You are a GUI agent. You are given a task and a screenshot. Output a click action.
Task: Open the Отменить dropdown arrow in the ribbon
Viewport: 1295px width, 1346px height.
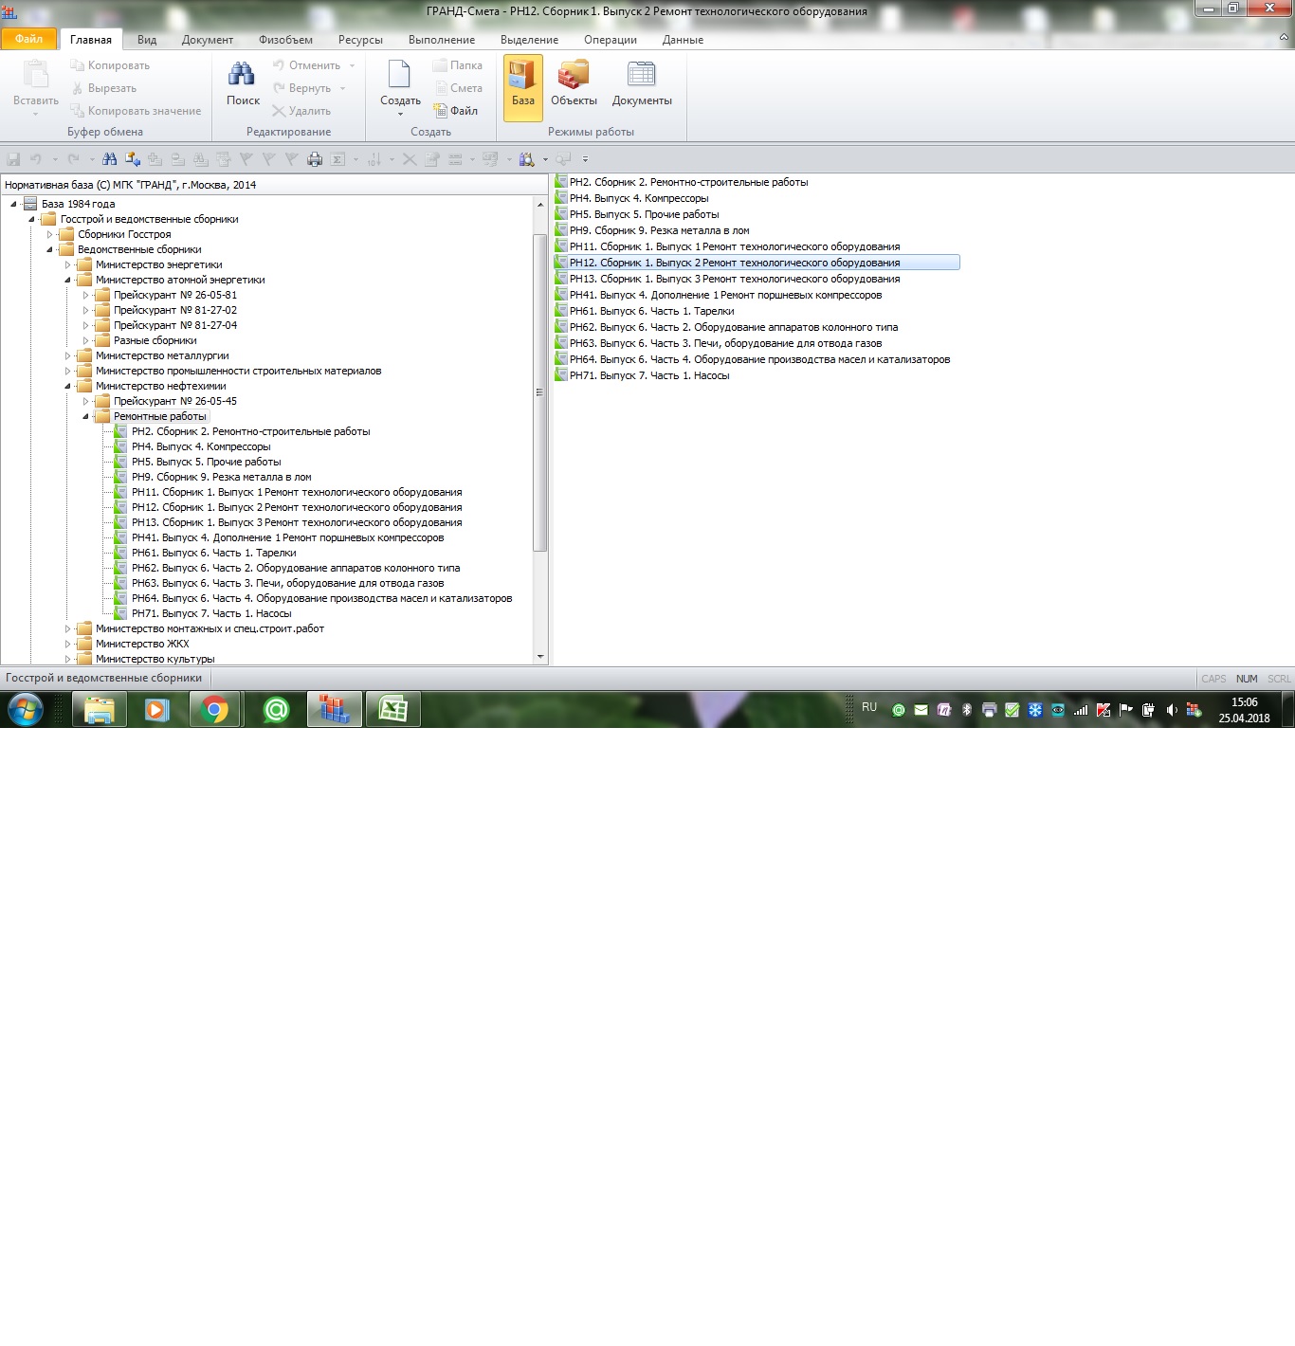352,65
